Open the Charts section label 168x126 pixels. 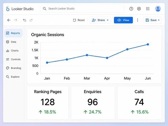(x=15, y=50)
